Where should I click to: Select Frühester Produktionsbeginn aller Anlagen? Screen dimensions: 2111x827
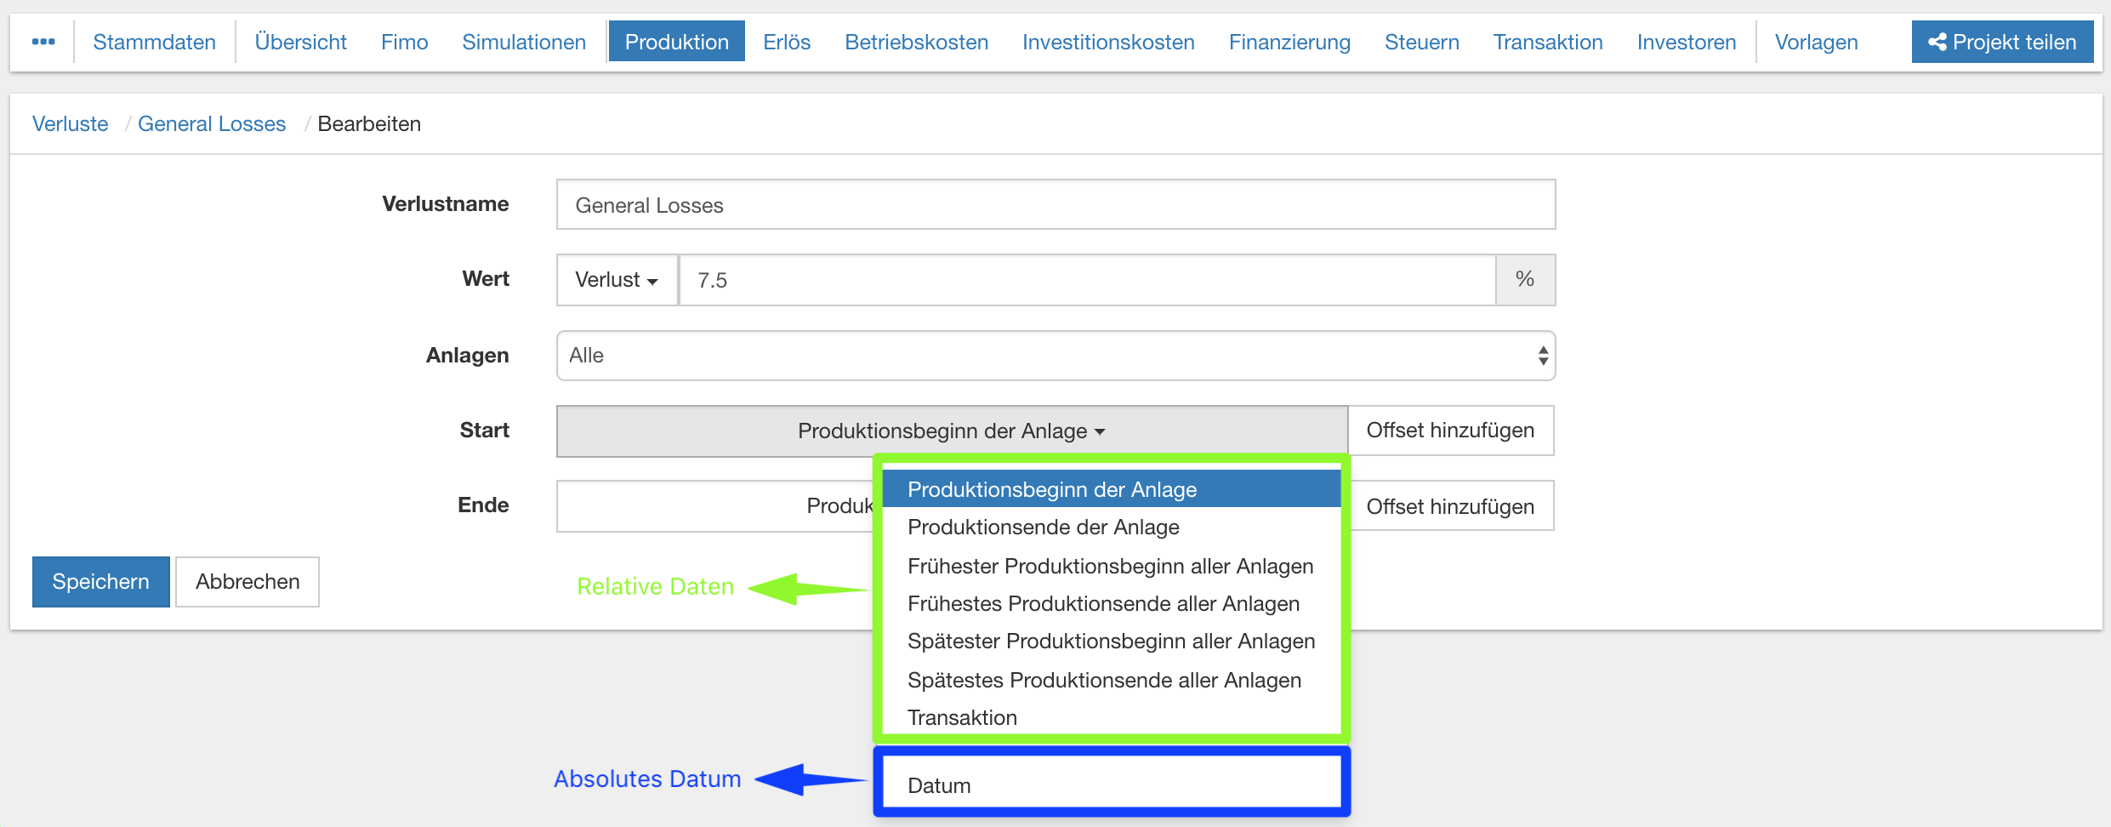1109,566
